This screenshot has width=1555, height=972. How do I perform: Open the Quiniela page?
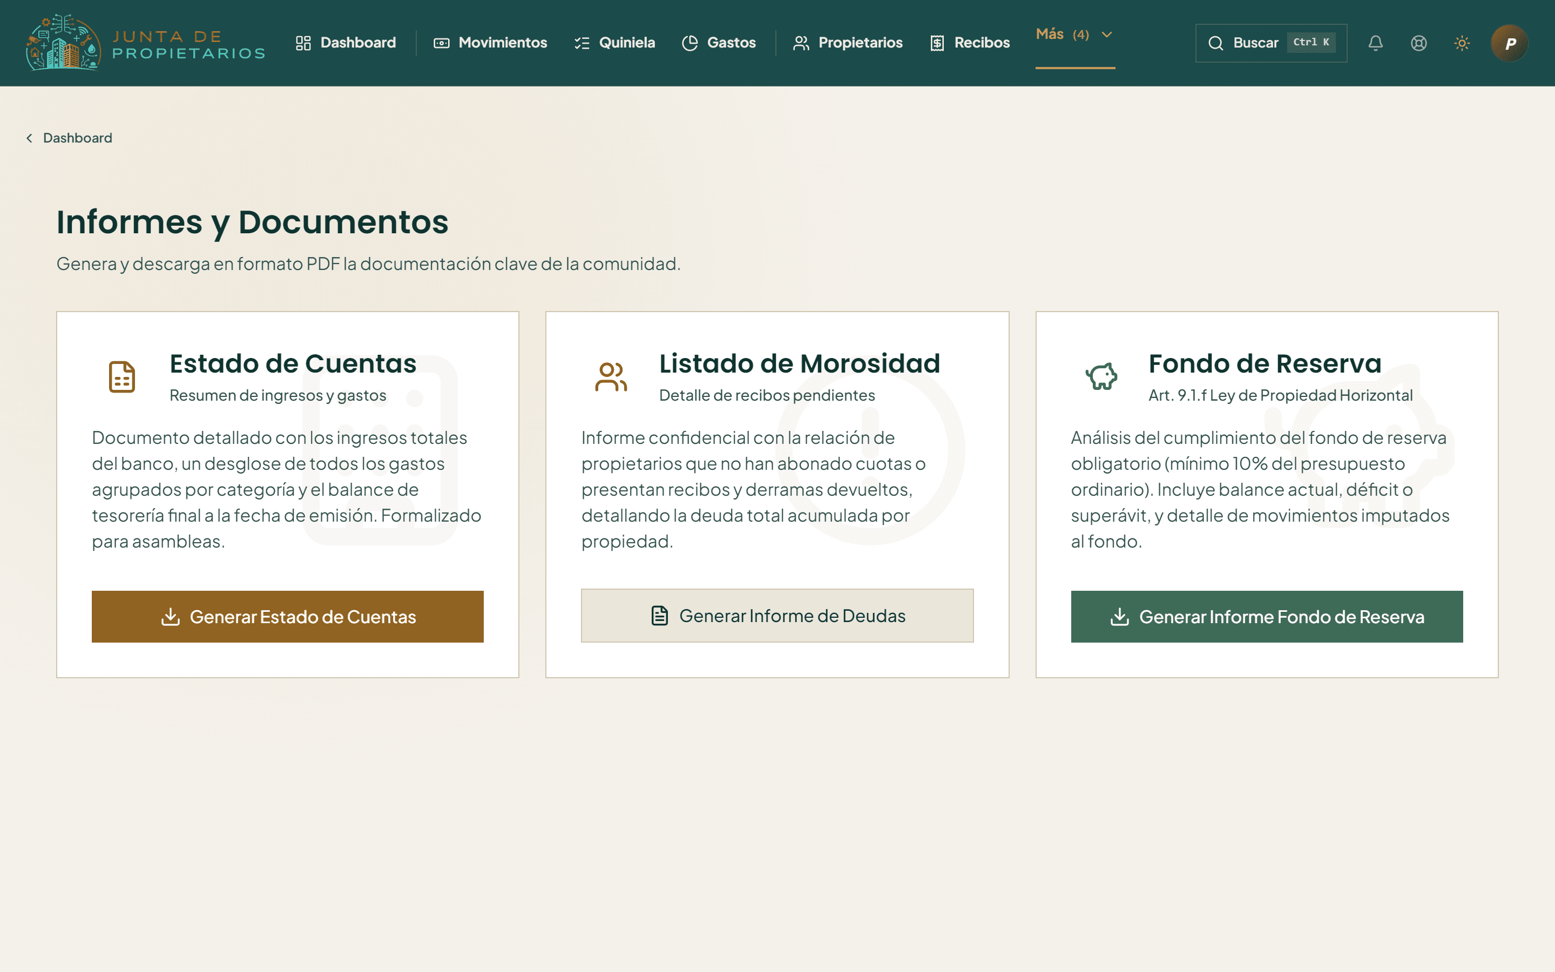(x=615, y=43)
